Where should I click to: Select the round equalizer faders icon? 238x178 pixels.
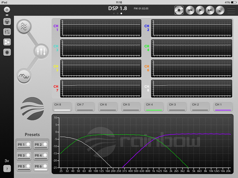41,51
